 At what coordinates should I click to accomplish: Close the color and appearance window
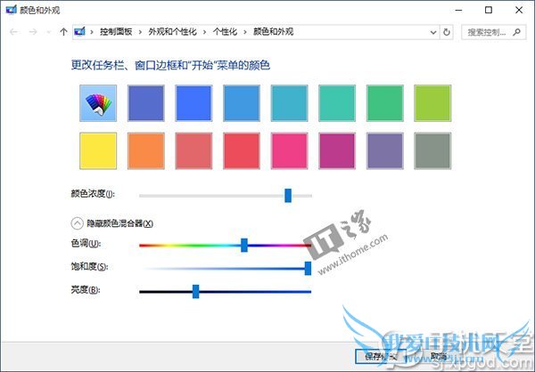point(519,10)
